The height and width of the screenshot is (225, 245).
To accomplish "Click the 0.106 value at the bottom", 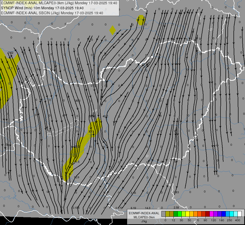I will tap(76, 208).
